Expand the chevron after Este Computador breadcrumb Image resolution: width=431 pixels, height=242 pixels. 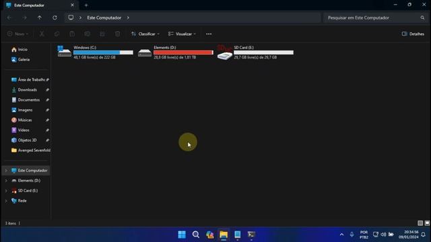click(128, 17)
